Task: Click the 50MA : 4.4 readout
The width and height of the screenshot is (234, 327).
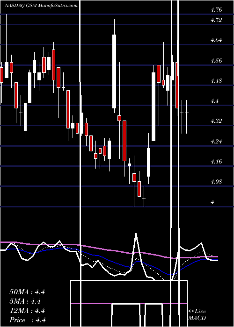Action: click(x=27, y=292)
